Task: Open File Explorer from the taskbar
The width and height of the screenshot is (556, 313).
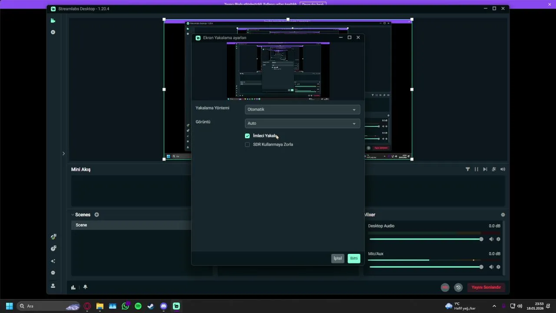Action: click(100, 306)
